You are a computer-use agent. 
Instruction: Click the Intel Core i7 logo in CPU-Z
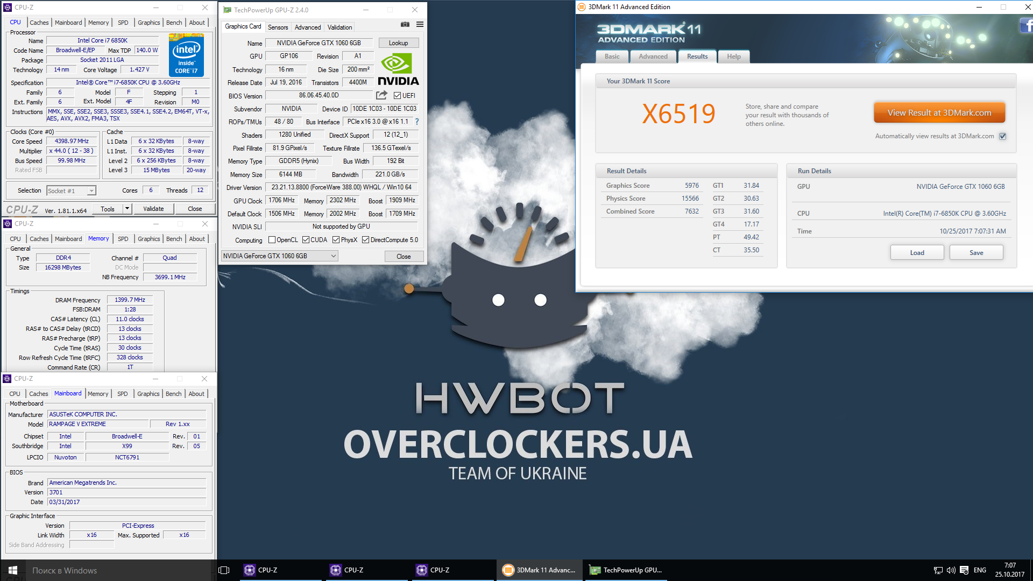click(186, 55)
